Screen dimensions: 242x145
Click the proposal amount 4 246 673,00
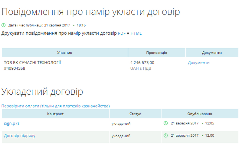point(142,63)
